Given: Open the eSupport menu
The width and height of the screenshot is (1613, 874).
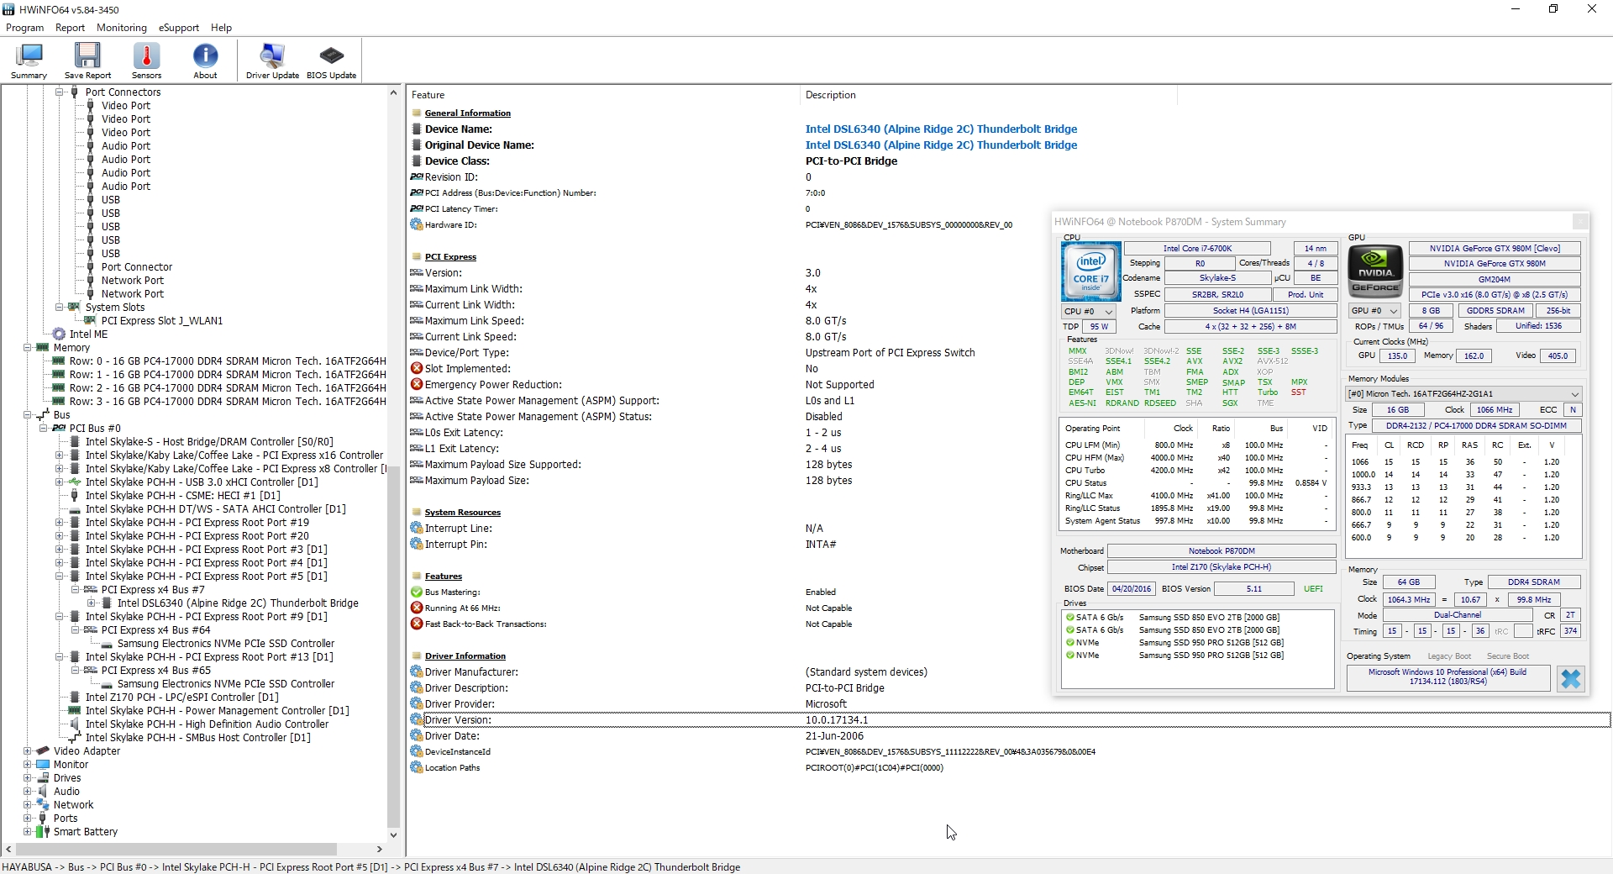Looking at the screenshot, I should pyautogui.click(x=179, y=28).
